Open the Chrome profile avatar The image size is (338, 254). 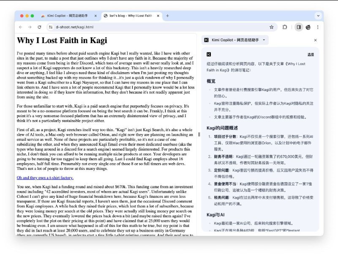coord(309,27)
